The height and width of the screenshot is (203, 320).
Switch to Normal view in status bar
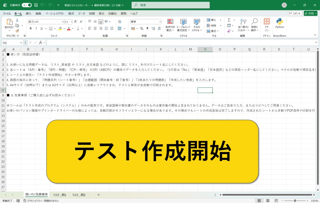[x=259, y=201]
